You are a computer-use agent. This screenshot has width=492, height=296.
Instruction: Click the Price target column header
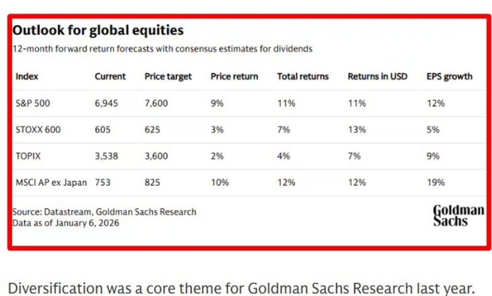pos(167,76)
